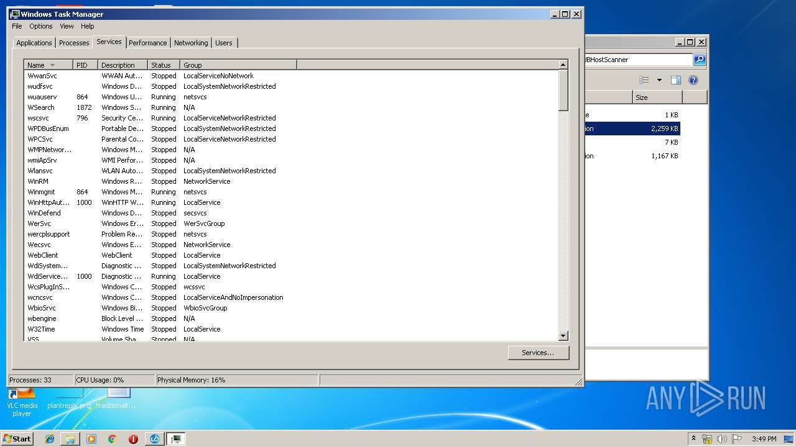
Task: Open Windows Explorer taskbar icon
Action: [x=70, y=439]
